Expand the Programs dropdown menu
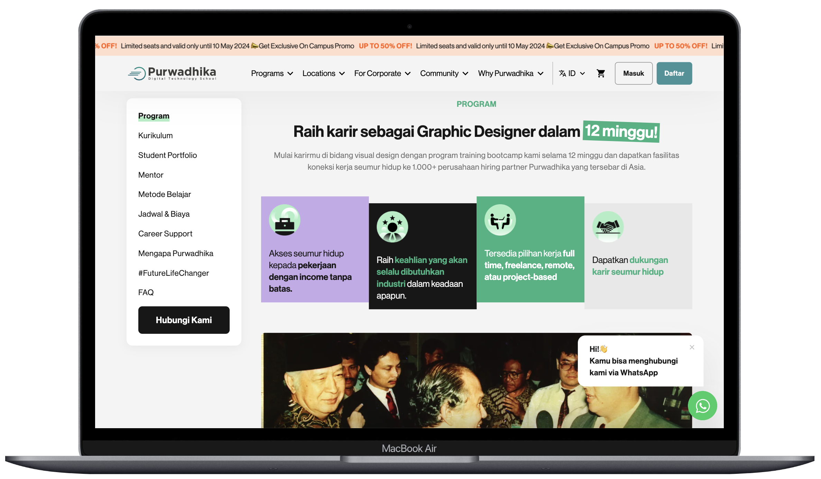821x479 pixels. [272, 73]
